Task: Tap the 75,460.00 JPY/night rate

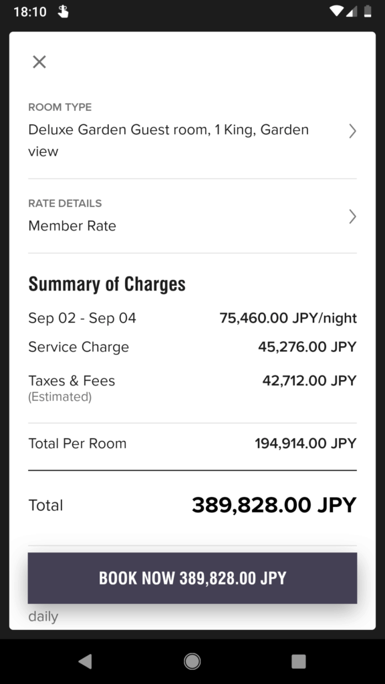Action: point(288,318)
